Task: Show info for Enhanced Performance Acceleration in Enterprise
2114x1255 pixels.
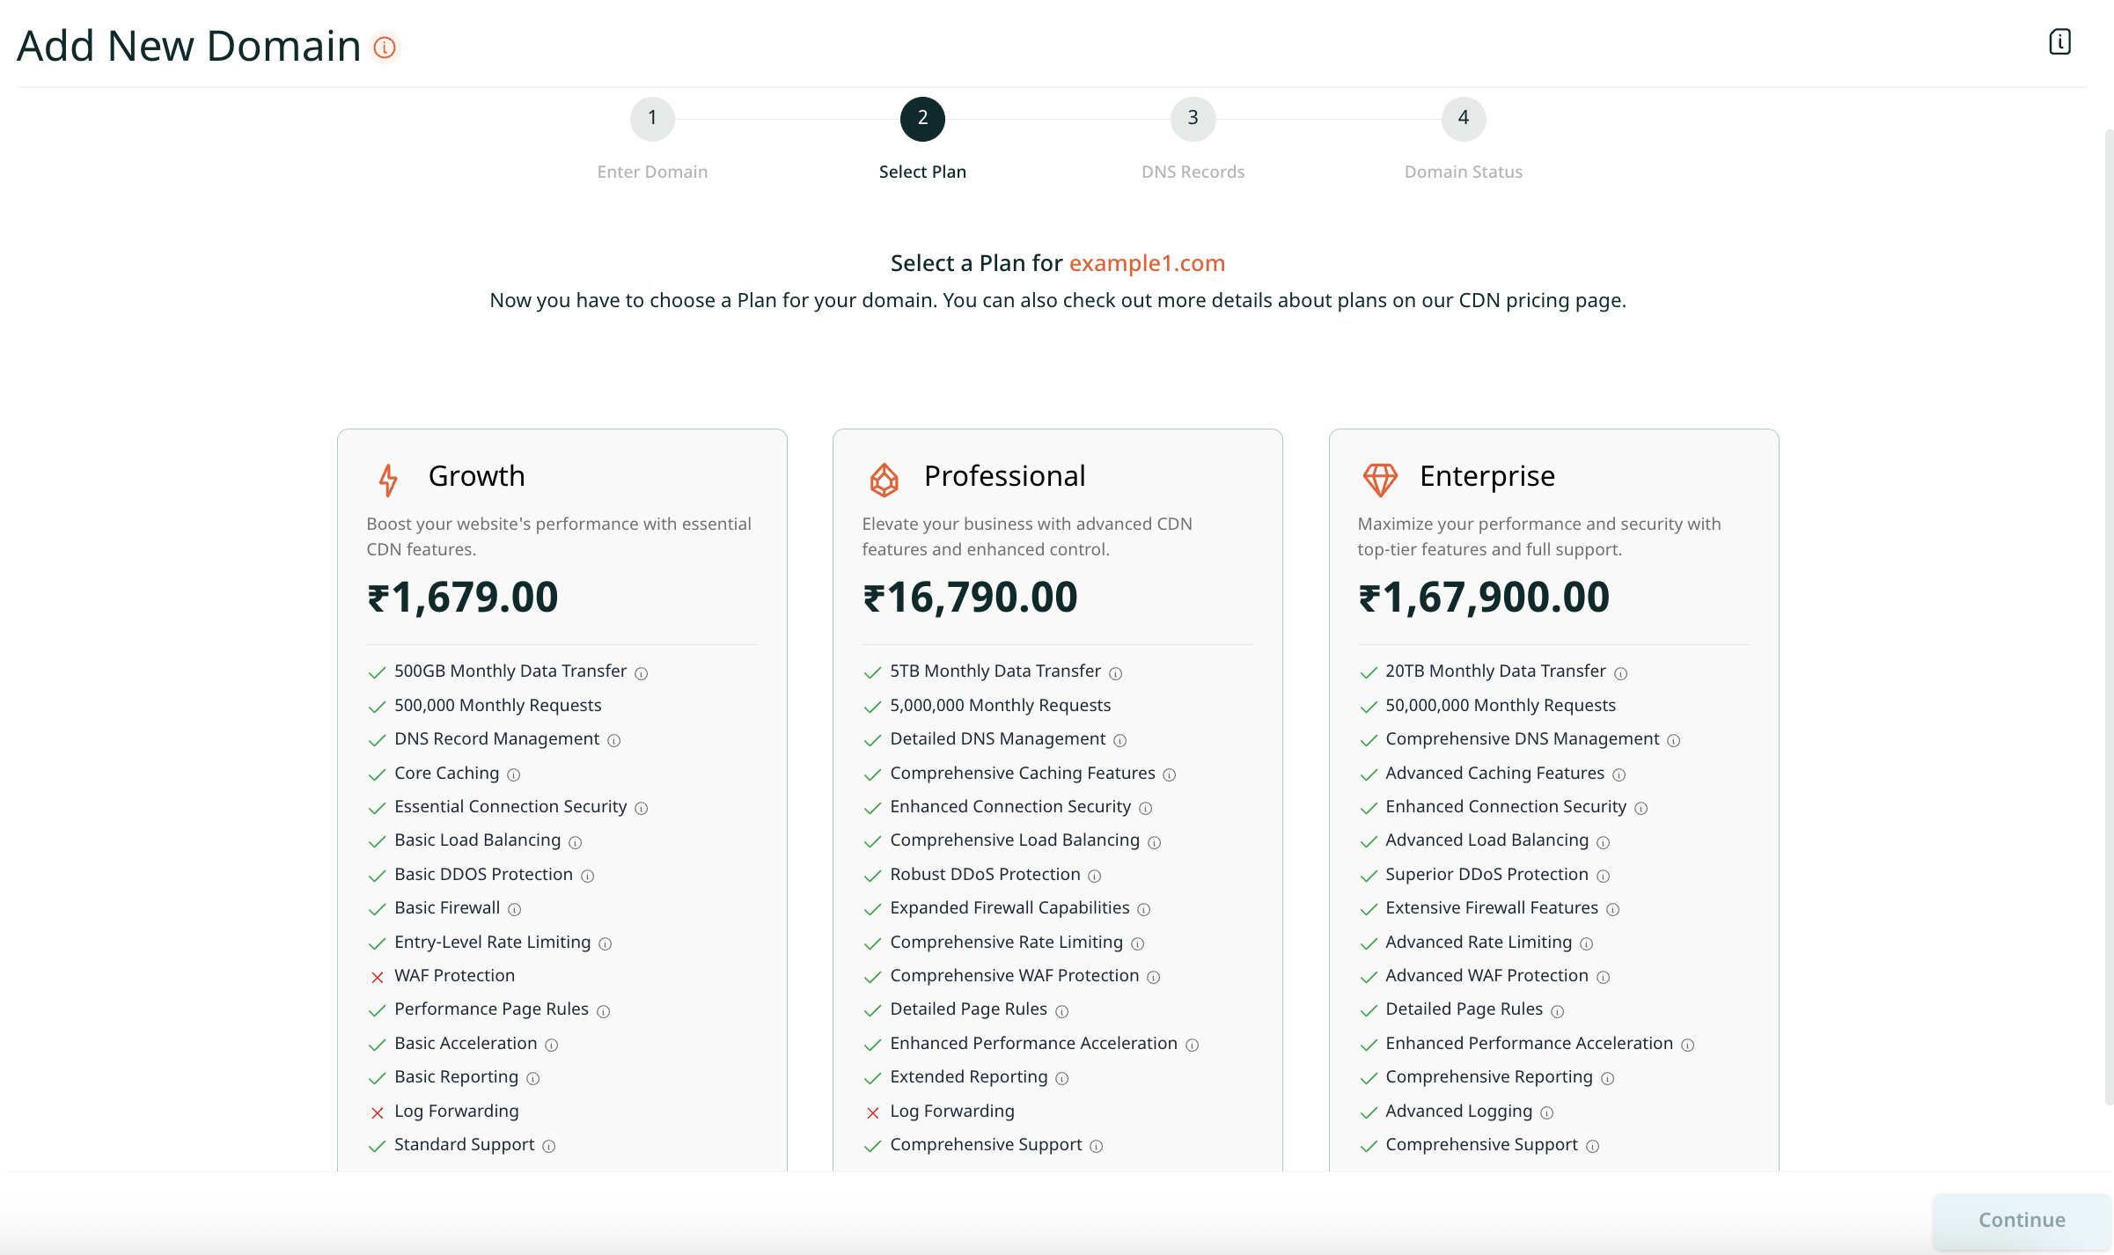Action: click(1687, 1046)
